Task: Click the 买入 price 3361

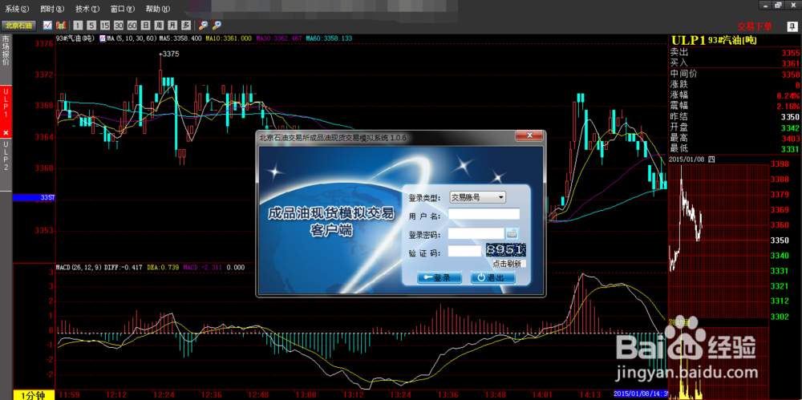Action: (790, 63)
